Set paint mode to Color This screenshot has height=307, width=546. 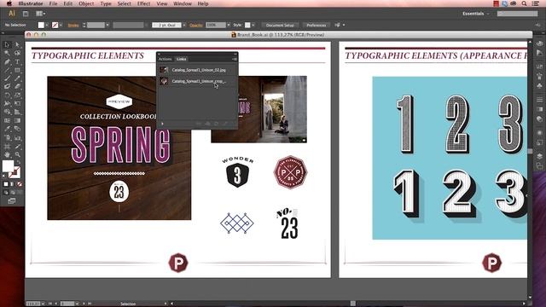(6, 184)
